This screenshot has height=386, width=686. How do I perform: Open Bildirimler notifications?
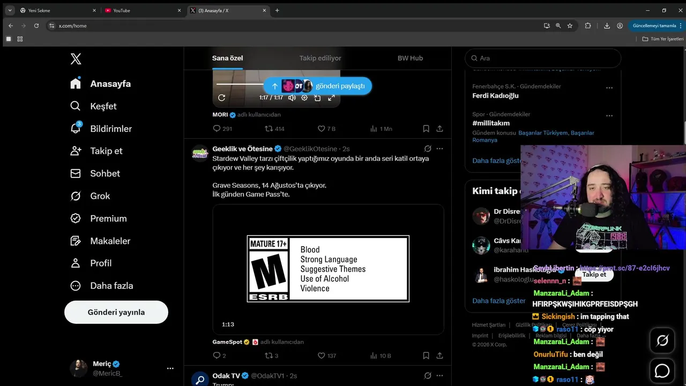point(101,129)
